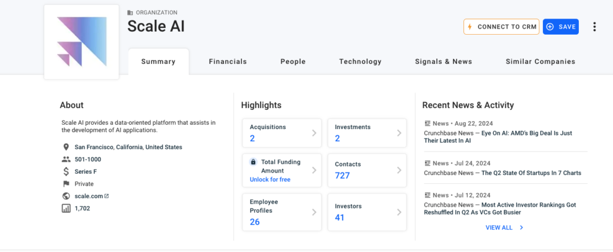
Task: Click the location pin icon beside San Francisco
Action: (66, 147)
